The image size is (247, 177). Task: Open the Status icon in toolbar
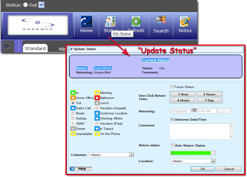(x=110, y=21)
